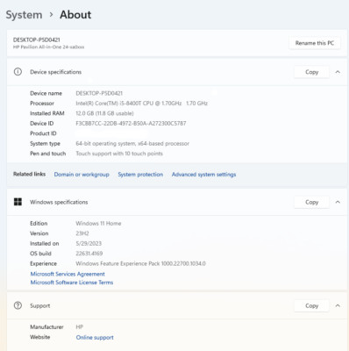Select the Device ID value F3CBB7CC
This screenshot has width=349, height=351.
pyautogui.click(x=131, y=124)
